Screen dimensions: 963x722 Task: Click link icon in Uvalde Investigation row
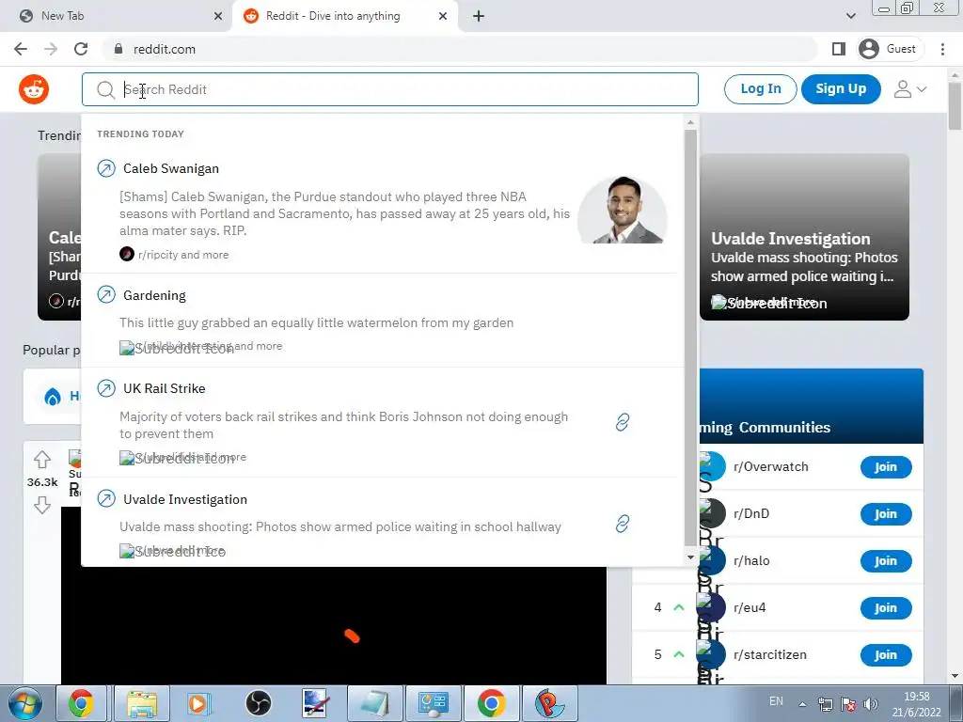623,524
